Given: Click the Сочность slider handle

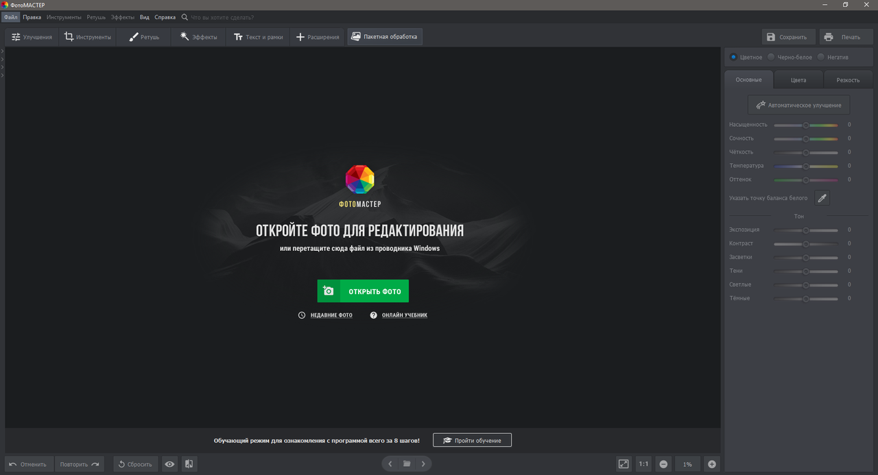Looking at the screenshot, I should [x=806, y=139].
